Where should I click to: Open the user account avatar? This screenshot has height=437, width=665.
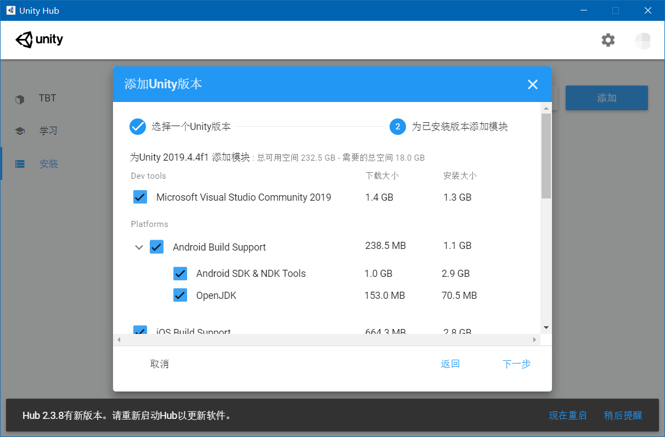click(643, 41)
